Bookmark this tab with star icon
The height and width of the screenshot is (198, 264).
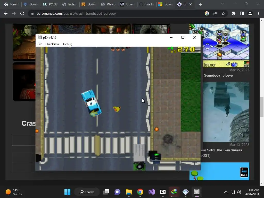[223, 13]
